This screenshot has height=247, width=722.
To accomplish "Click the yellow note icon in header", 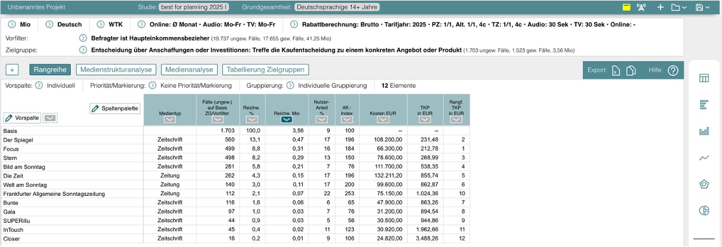I will pos(626,8).
